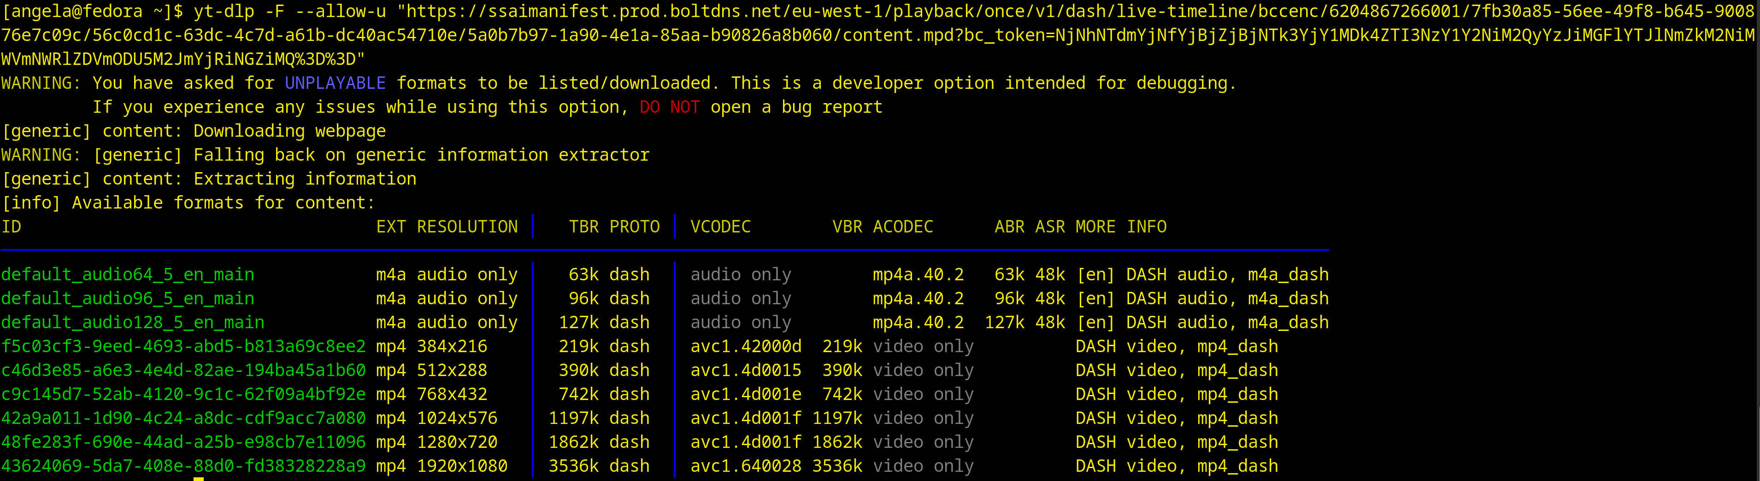Click the avc1.42000d codec value
The image size is (1760, 481).
745,346
